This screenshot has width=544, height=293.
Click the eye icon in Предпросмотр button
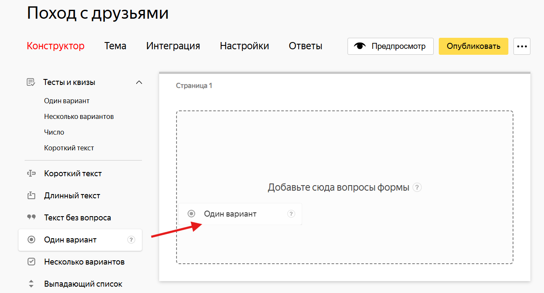pyautogui.click(x=360, y=46)
